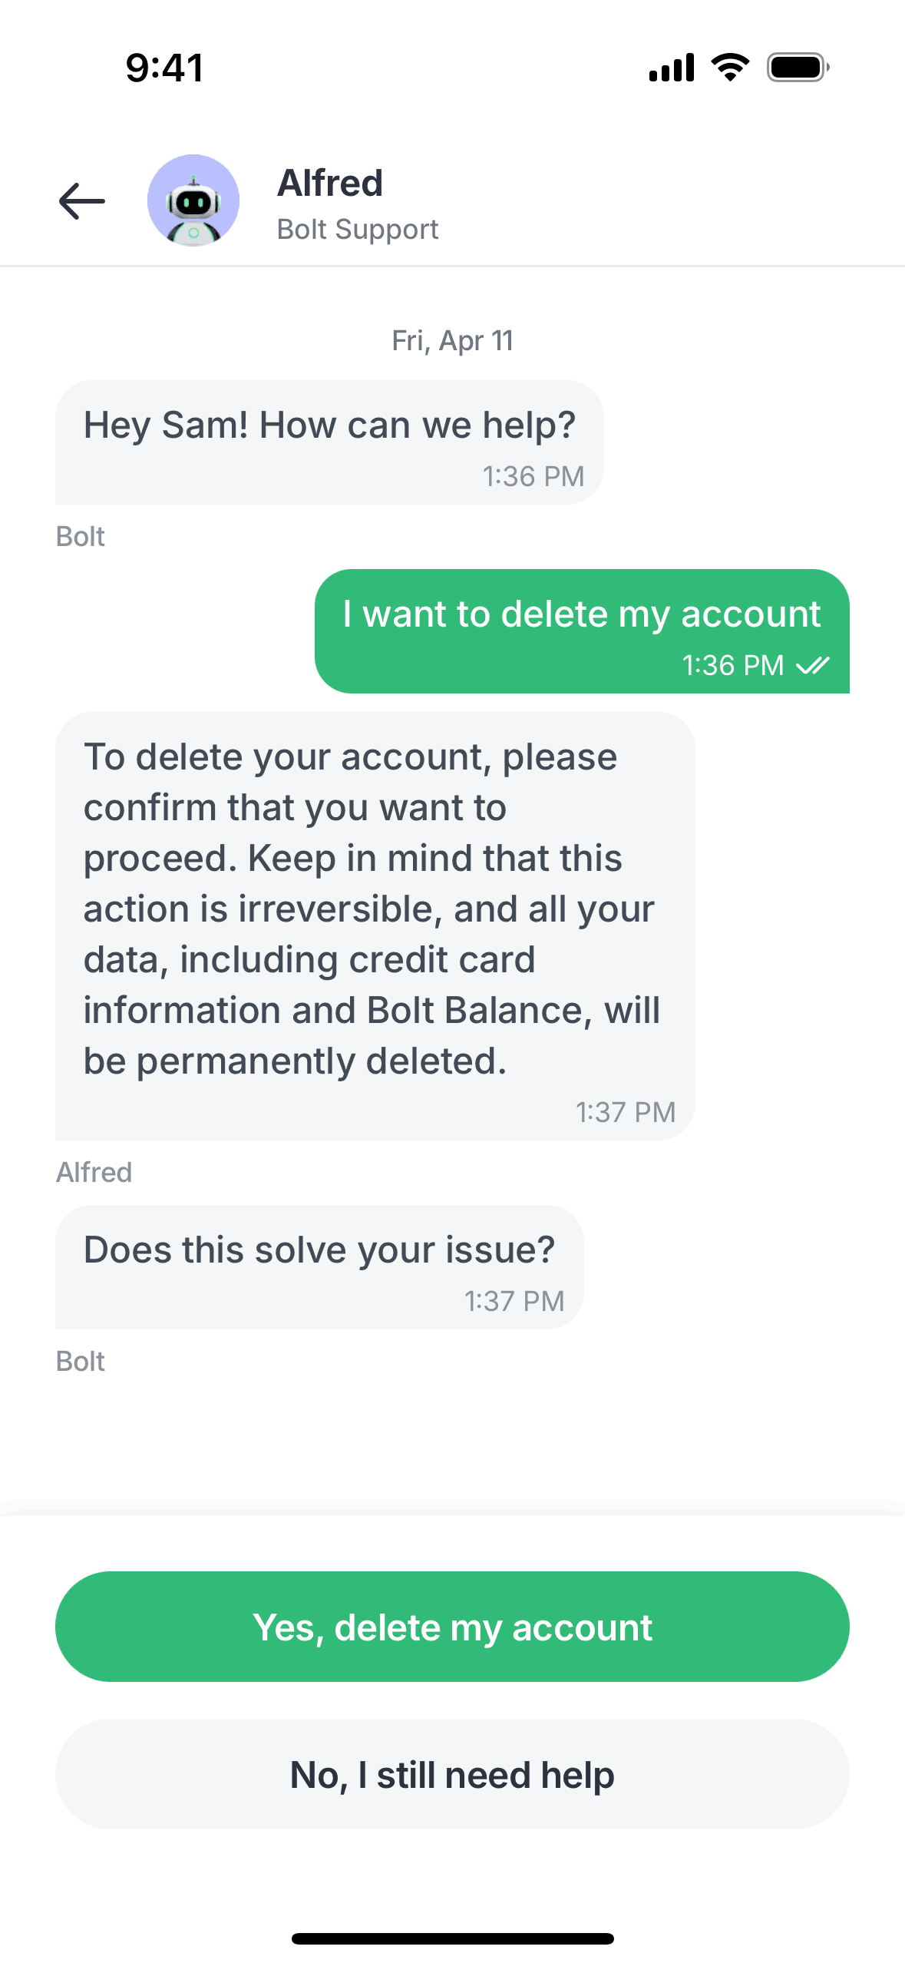Select the "I want to delete my account" bubble

pyautogui.click(x=582, y=616)
